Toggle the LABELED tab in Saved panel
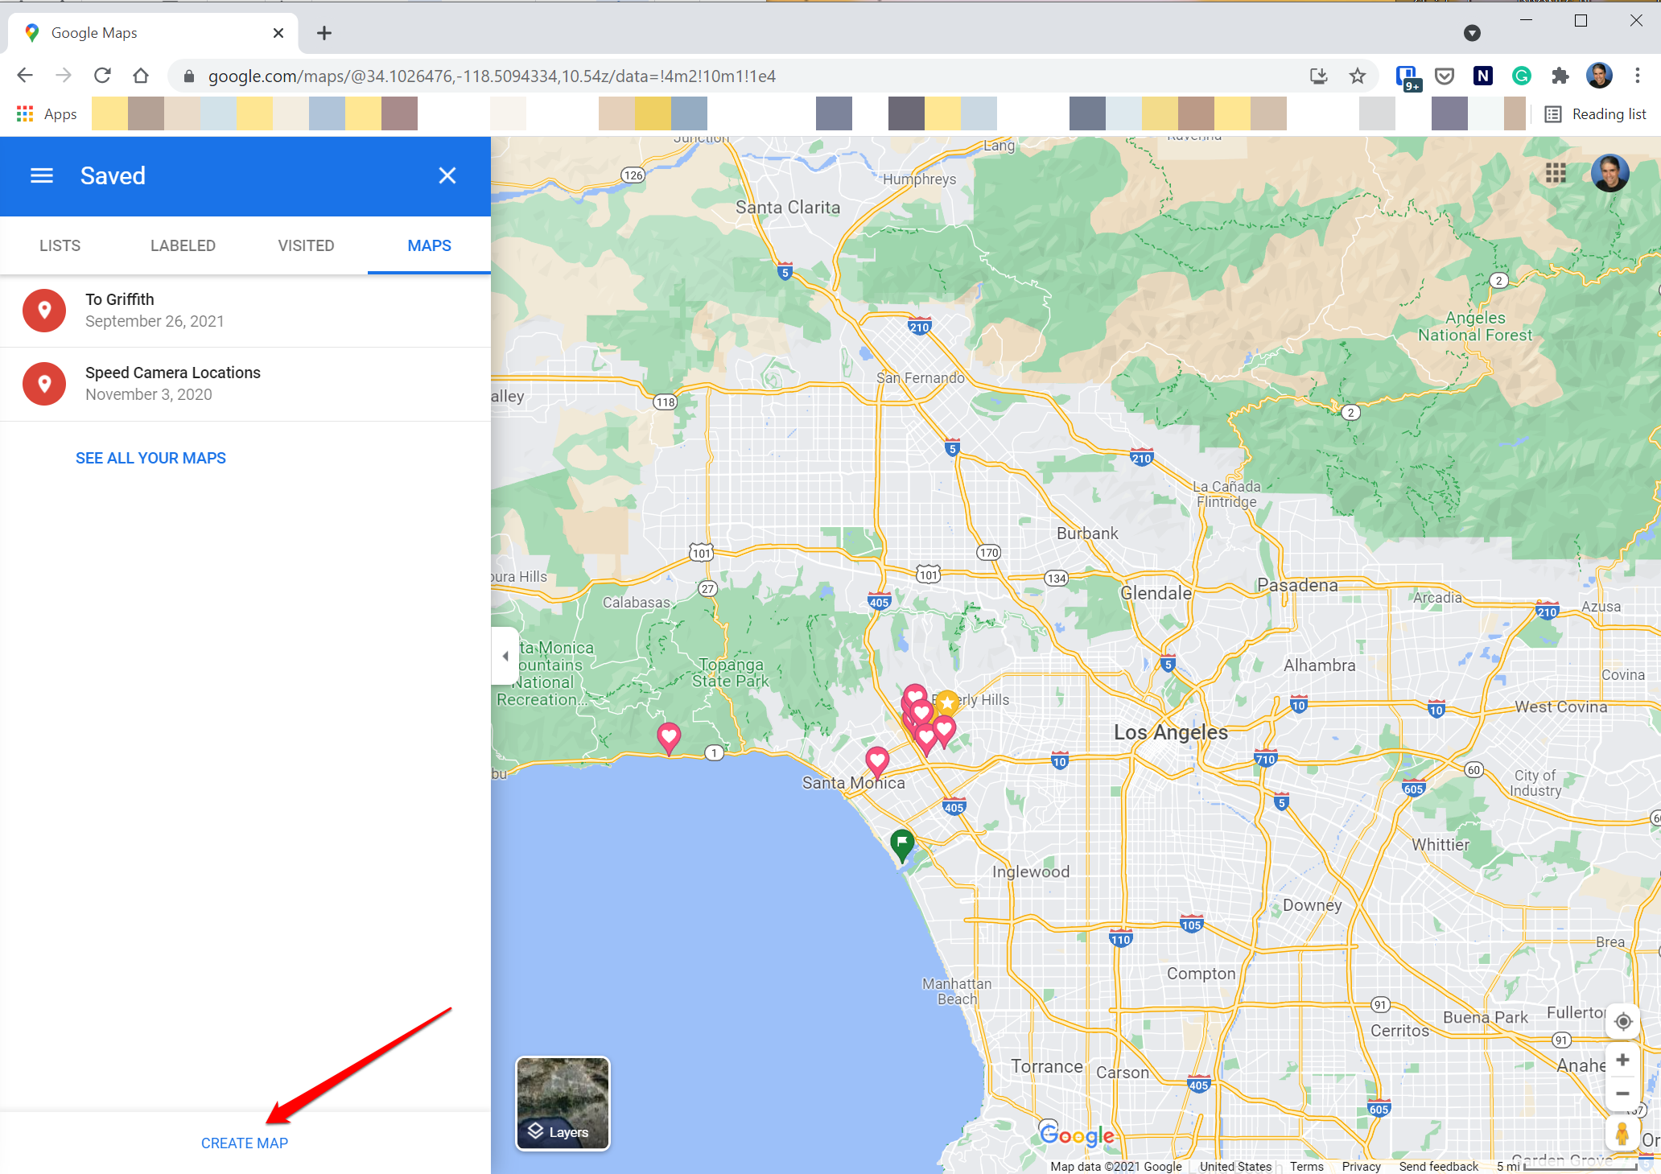 [182, 245]
